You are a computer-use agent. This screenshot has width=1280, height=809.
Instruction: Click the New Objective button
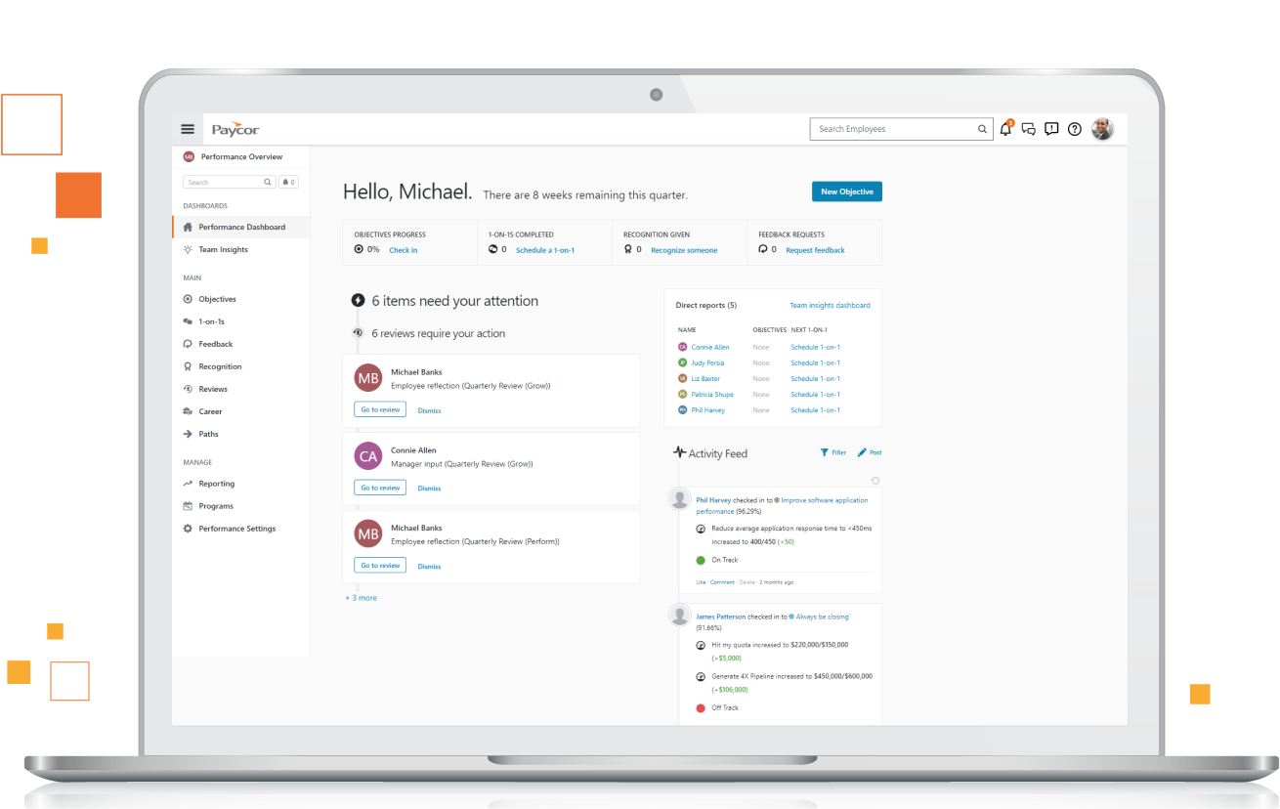point(847,192)
